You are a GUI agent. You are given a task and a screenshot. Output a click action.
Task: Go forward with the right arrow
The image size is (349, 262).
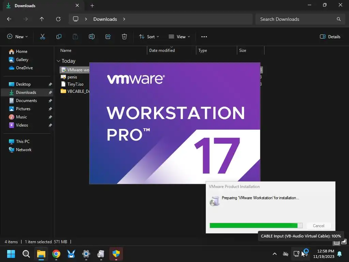click(26, 19)
